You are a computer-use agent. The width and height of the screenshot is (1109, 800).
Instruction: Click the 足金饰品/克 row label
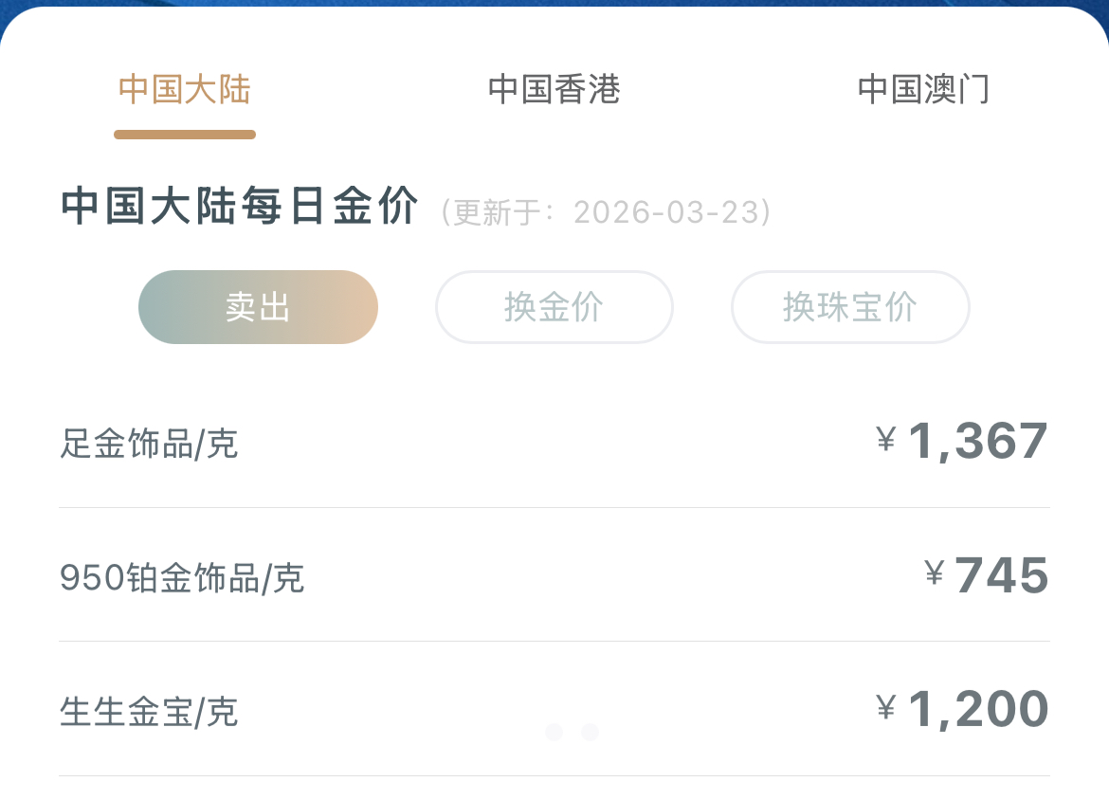click(149, 443)
